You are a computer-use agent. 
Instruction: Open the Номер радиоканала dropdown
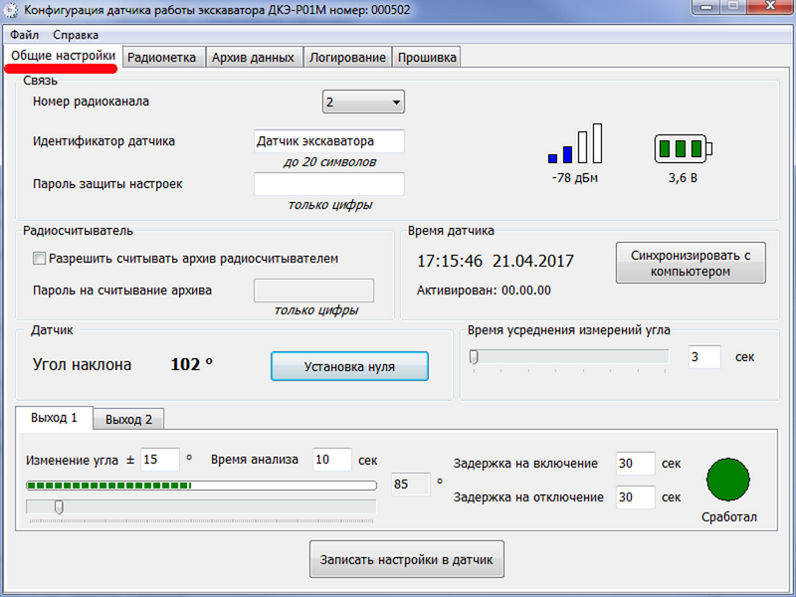(x=363, y=102)
